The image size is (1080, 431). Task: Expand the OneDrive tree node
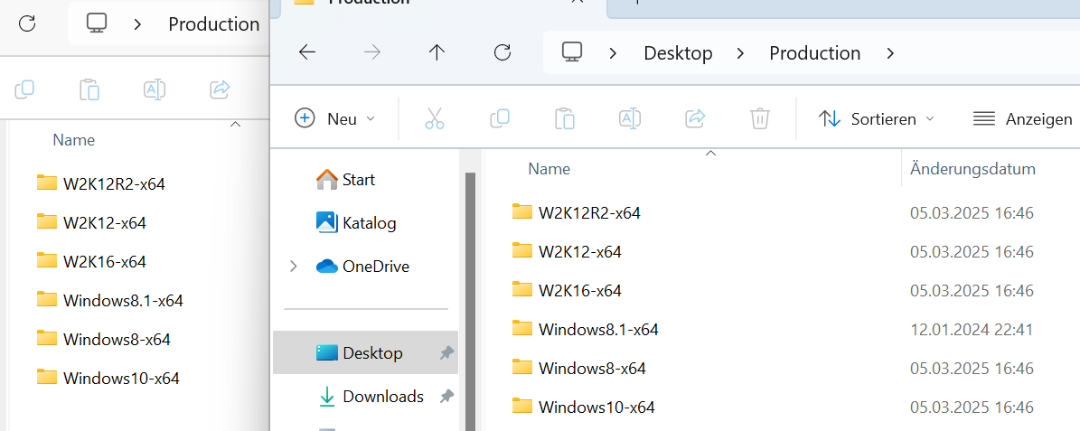(x=294, y=266)
